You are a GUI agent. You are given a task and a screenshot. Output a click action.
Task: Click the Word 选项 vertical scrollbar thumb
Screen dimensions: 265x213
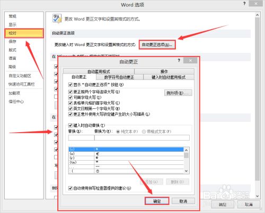[258, 99]
